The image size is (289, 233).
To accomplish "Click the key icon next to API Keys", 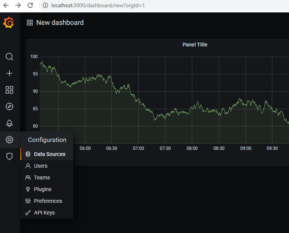I will pos(28,213).
